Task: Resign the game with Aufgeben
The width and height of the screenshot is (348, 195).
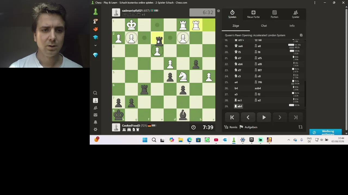Action: click(248, 127)
